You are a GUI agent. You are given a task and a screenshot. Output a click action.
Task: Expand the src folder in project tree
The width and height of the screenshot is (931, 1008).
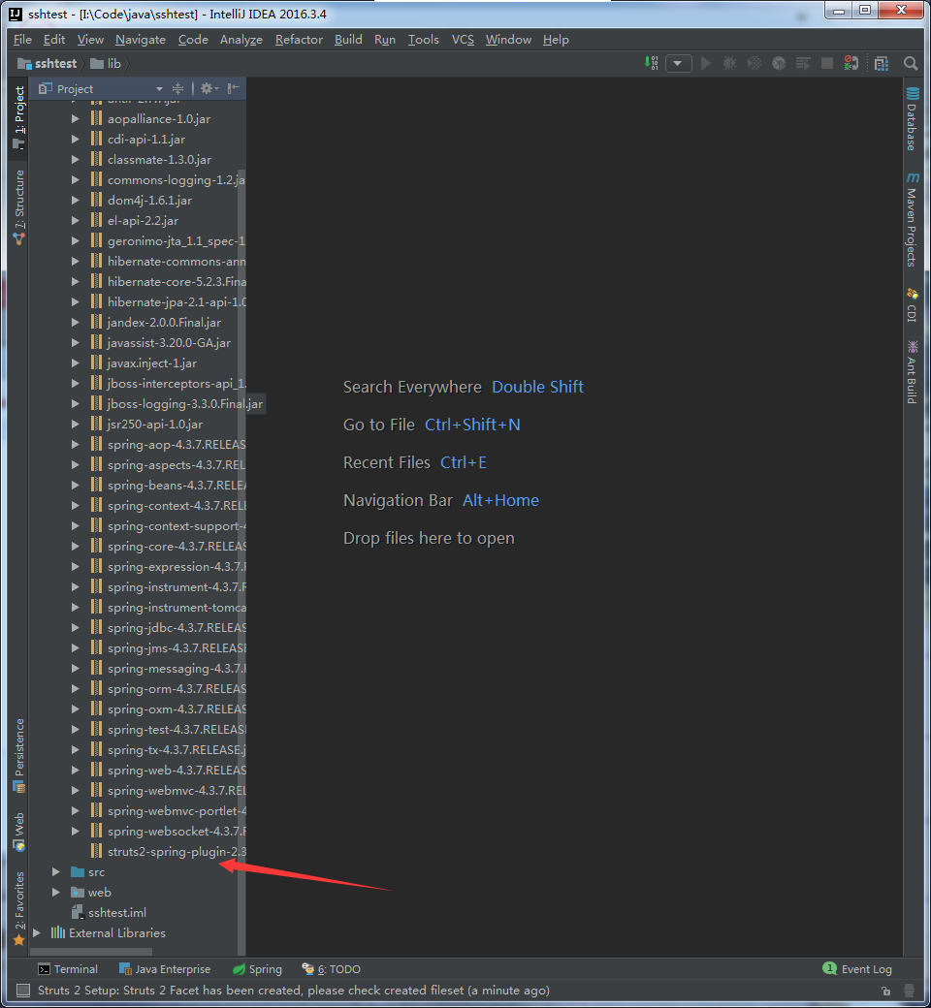(56, 872)
